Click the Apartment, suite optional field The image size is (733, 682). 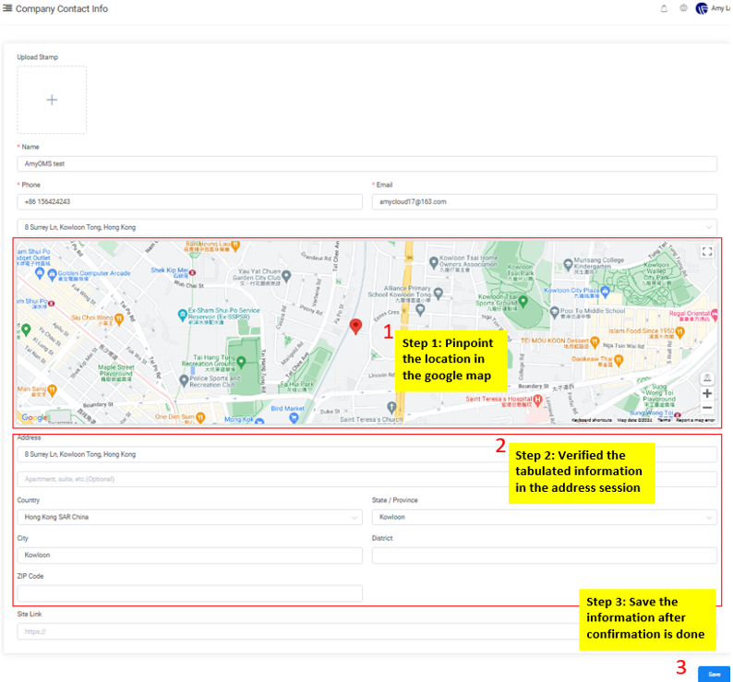click(x=367, y=479)
